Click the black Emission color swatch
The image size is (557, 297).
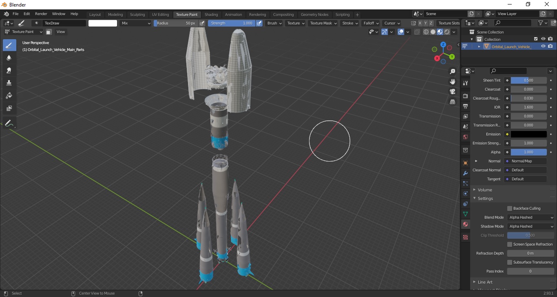coord(528,134)
